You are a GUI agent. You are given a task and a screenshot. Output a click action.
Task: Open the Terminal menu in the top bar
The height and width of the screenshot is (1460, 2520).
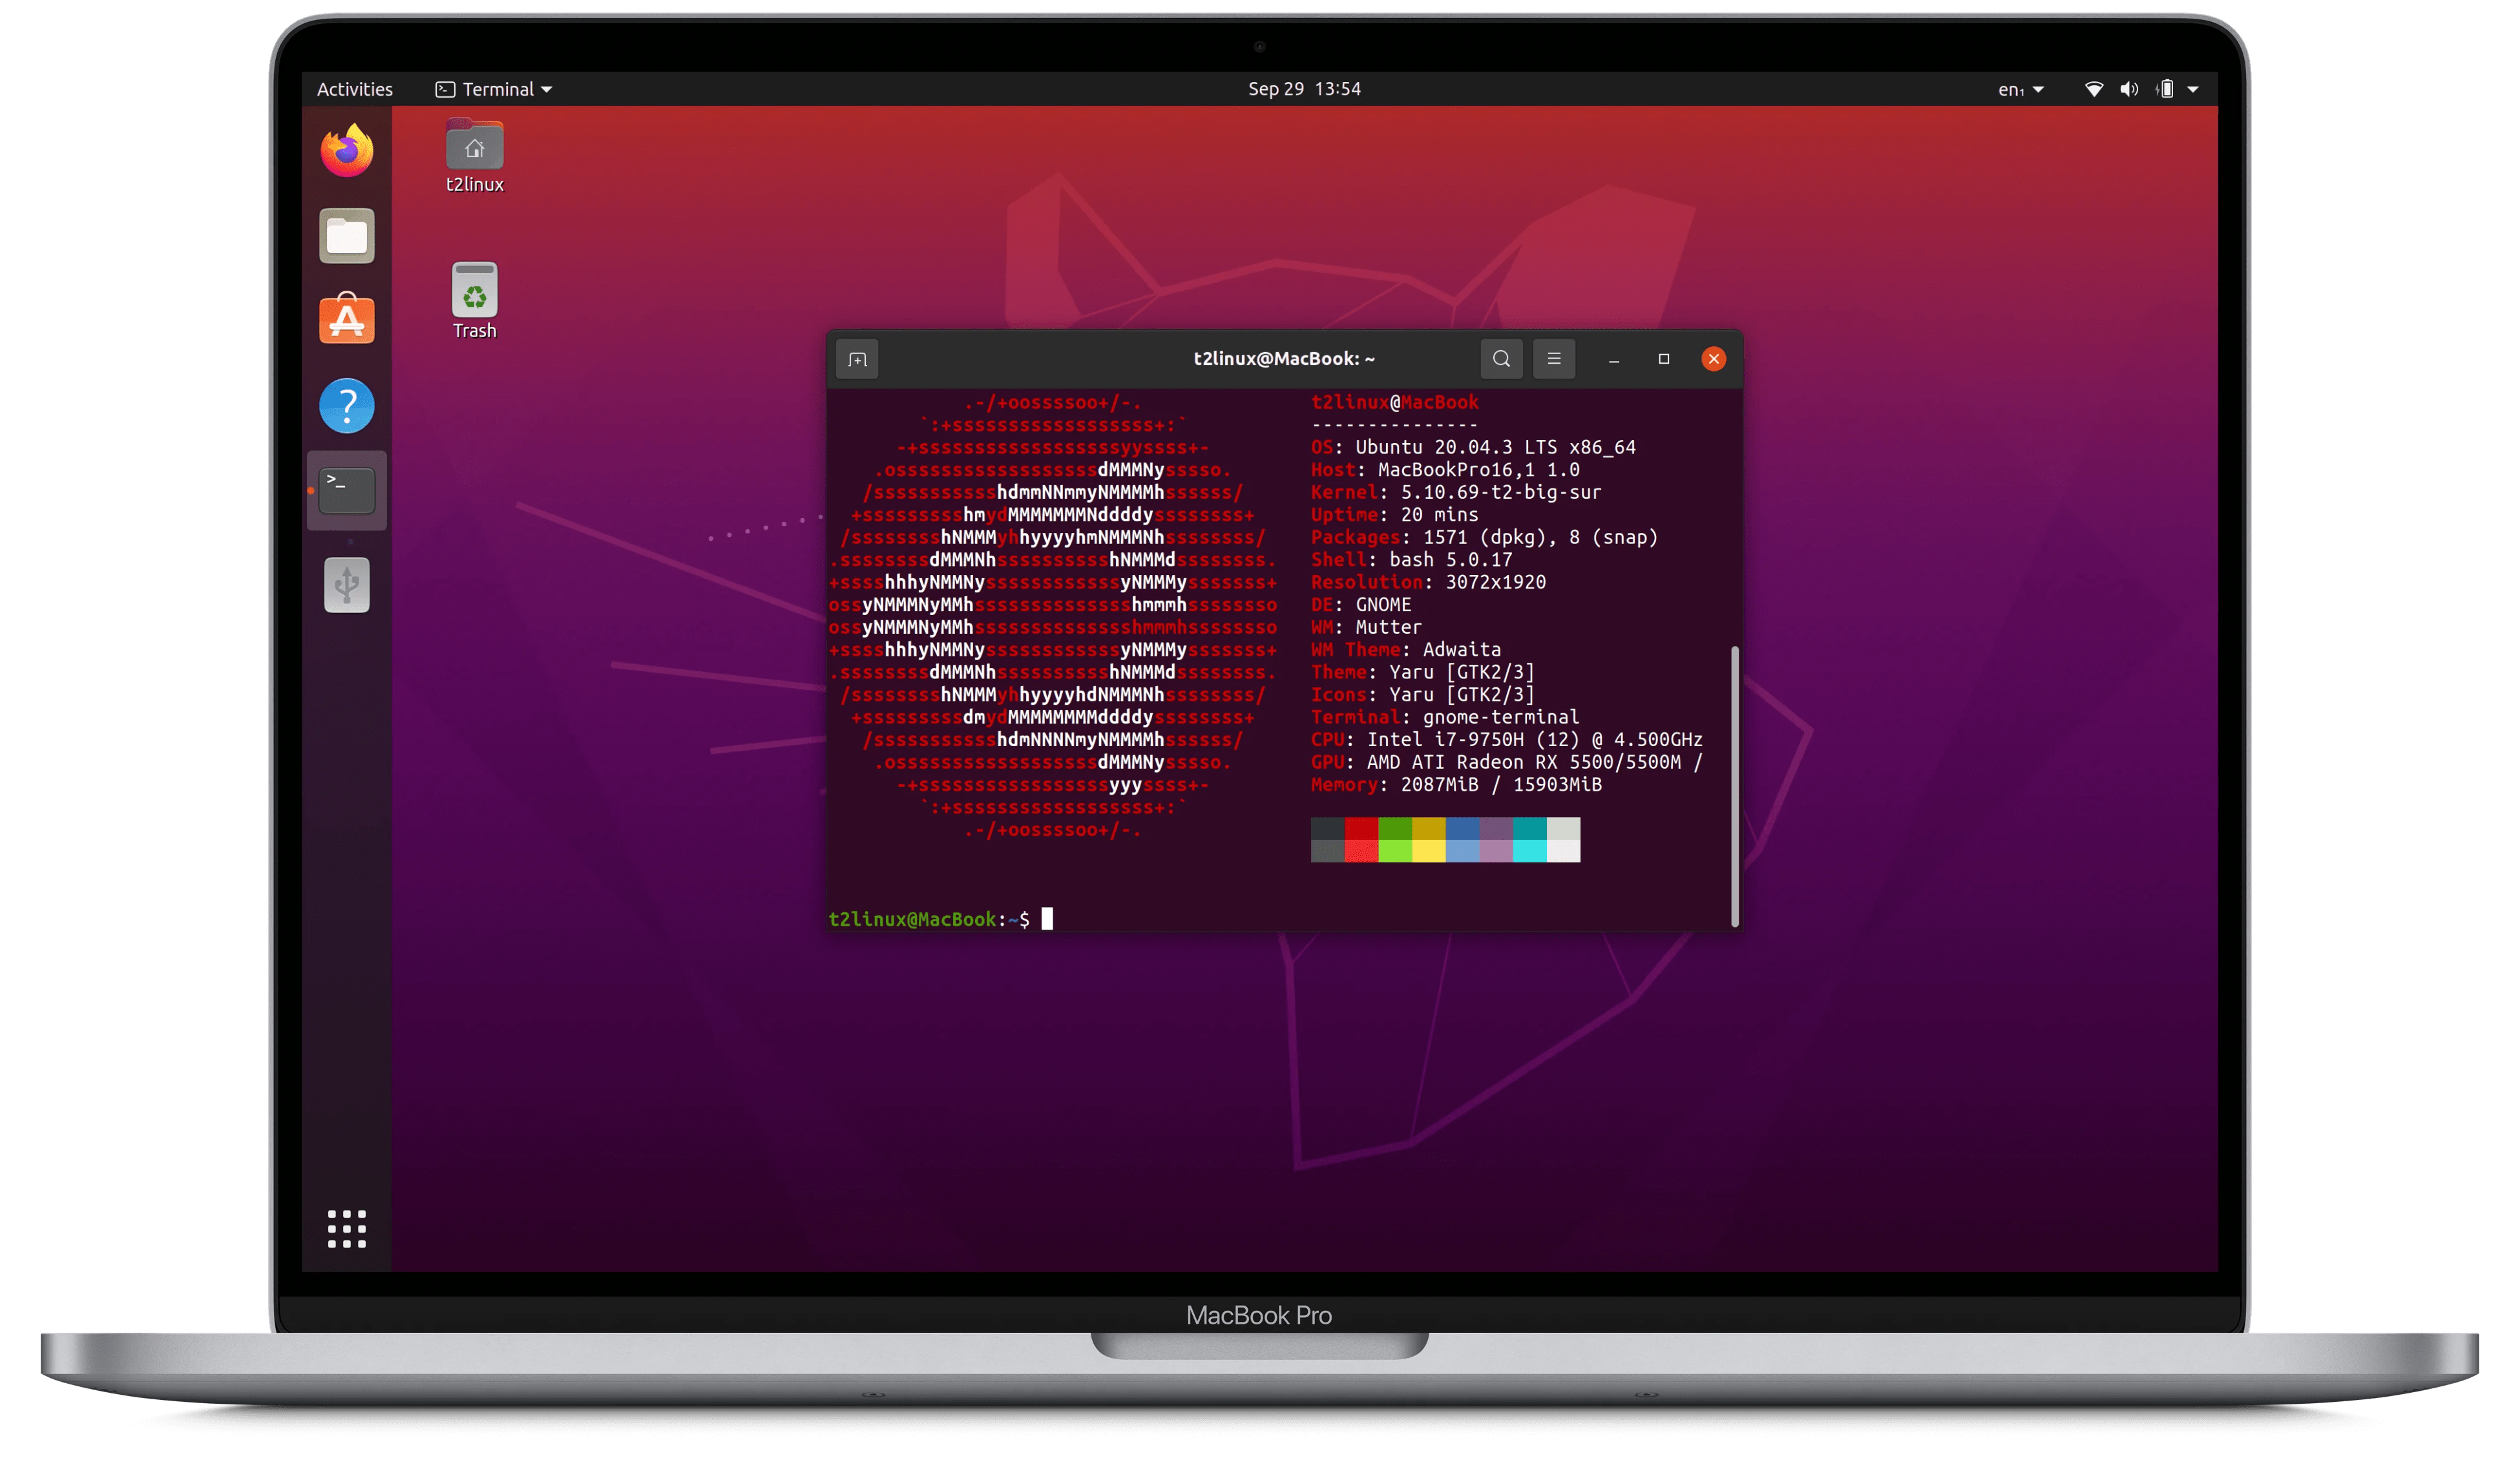click(x=494, y=89)
